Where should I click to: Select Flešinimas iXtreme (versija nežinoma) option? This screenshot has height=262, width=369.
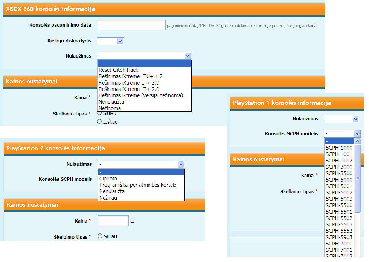144,95
